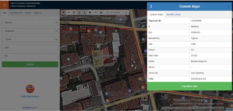Switch to the Bina/BB Listesi tab
This screenshot has height=111, width=233.
174,15
